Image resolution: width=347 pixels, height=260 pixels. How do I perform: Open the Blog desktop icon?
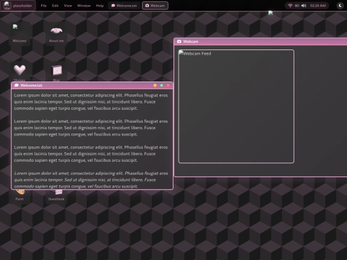[56, 72]
